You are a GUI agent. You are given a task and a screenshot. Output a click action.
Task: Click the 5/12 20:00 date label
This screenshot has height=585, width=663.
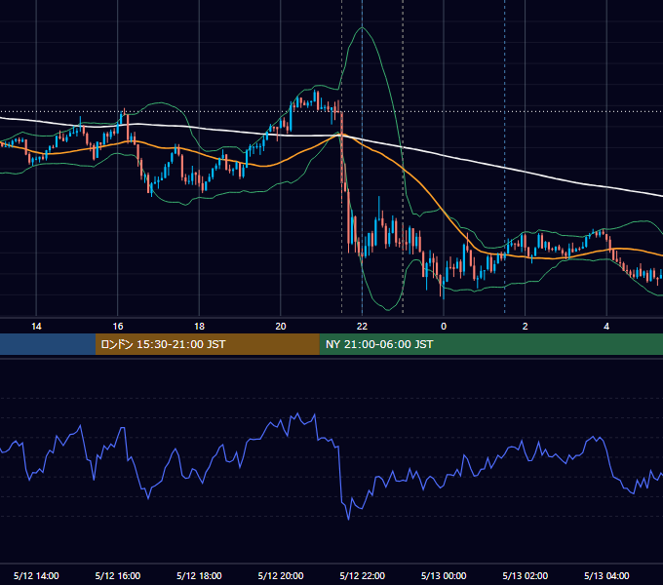click(x=281, y=575)
